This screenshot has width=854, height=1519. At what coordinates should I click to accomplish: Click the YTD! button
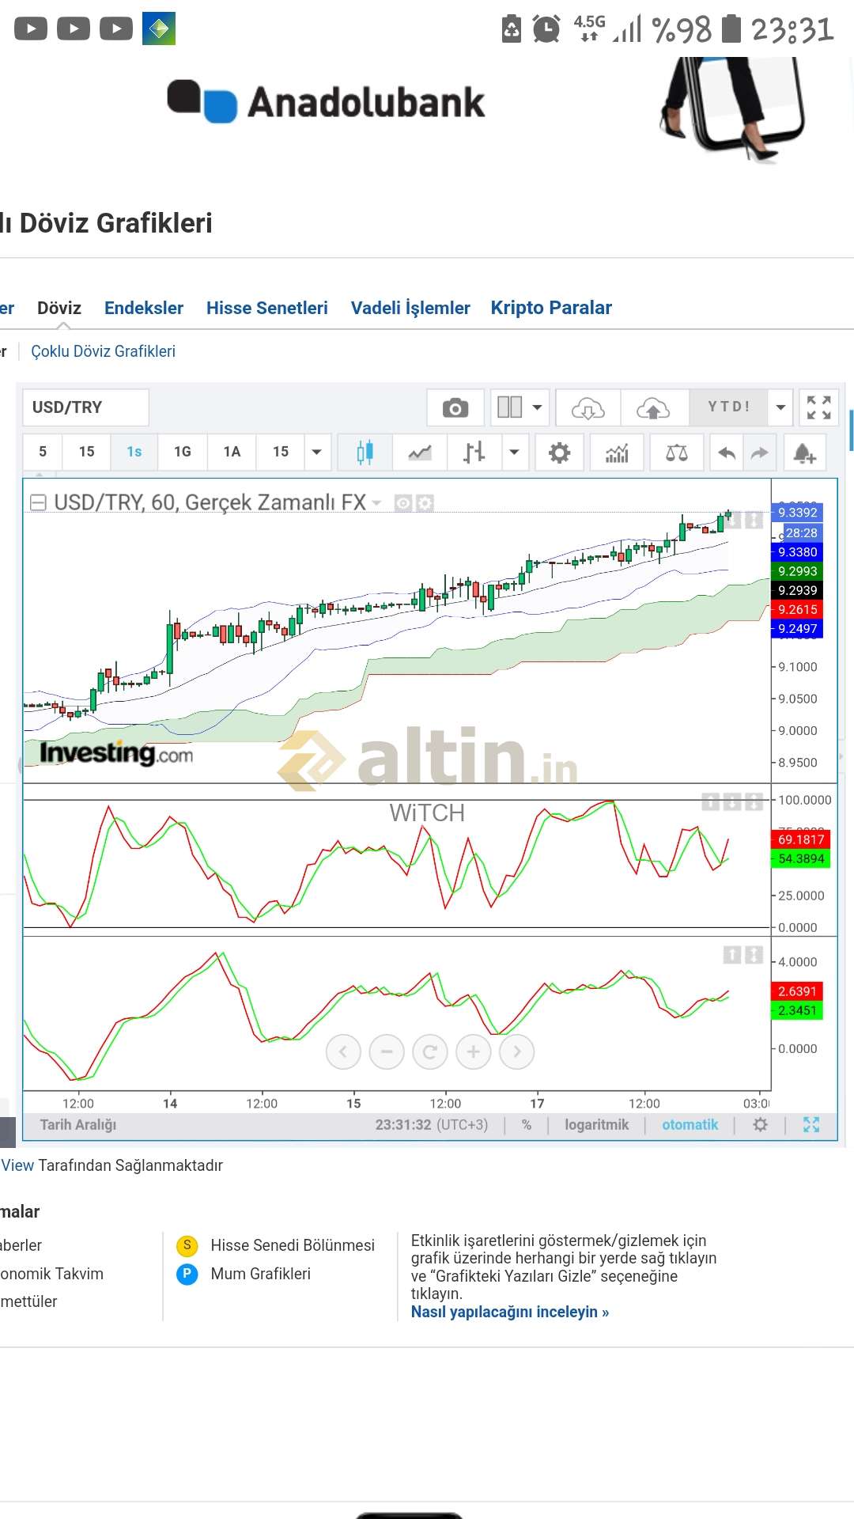pos(728,408)
